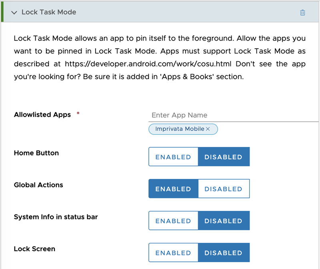Delete Lock Task Mode with trash icon
320x269 pixels.
[x=302, y=12]
